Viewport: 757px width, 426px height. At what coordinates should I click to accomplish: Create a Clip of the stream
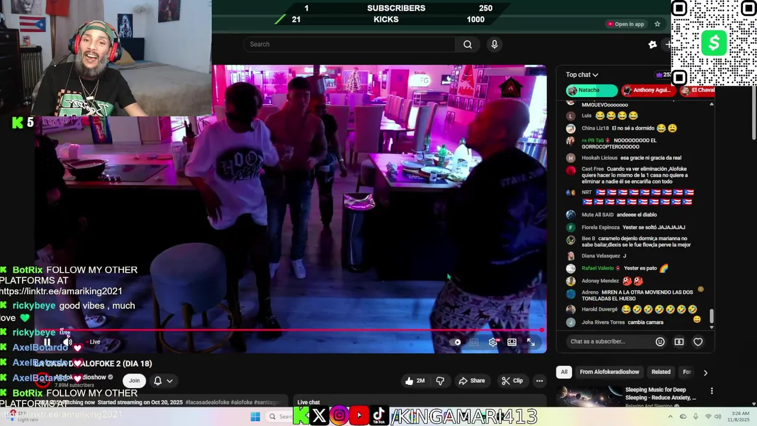(x=512, y=381)
